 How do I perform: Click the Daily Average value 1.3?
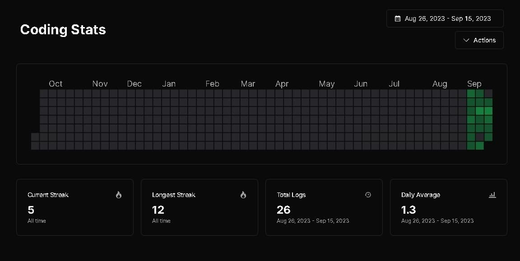[409, 210]
